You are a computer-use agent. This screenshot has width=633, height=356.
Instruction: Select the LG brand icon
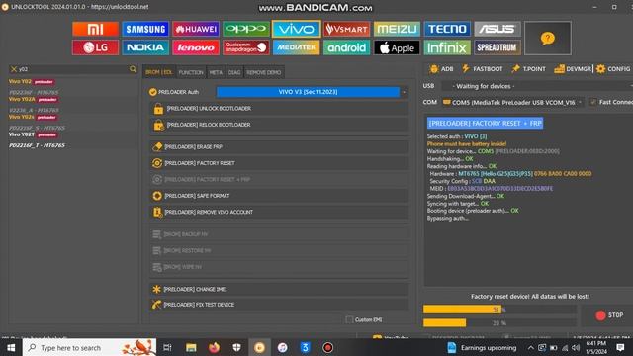[x=95, y=47]
